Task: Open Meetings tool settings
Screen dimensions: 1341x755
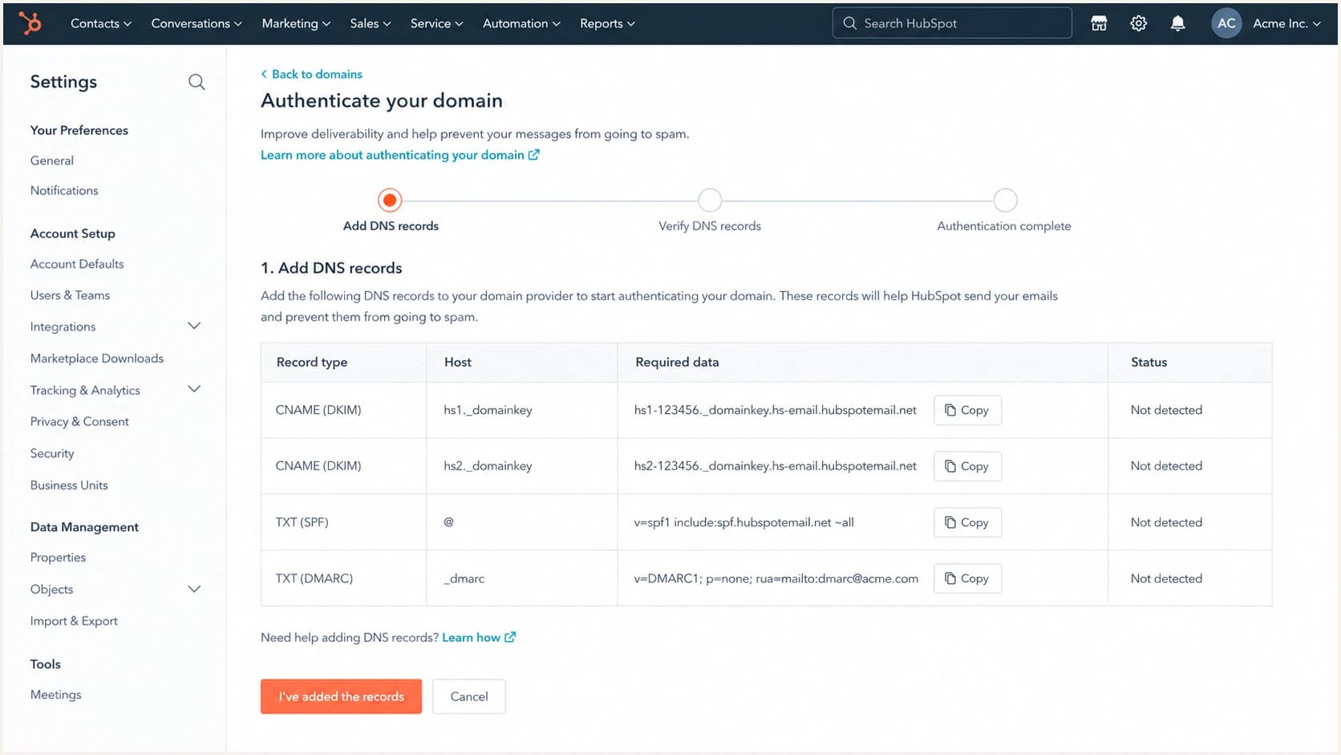Action: pos(55,695)
